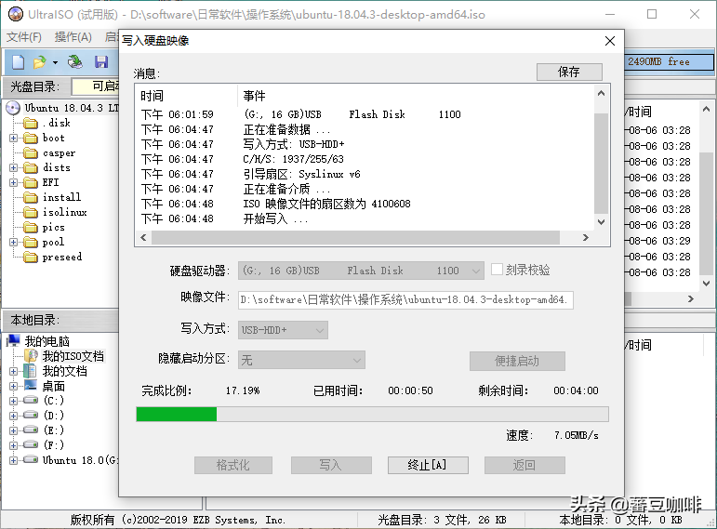Select the (F:) drive icon
The height and width of the screenshot is (529, 717).
pos(31,444)
